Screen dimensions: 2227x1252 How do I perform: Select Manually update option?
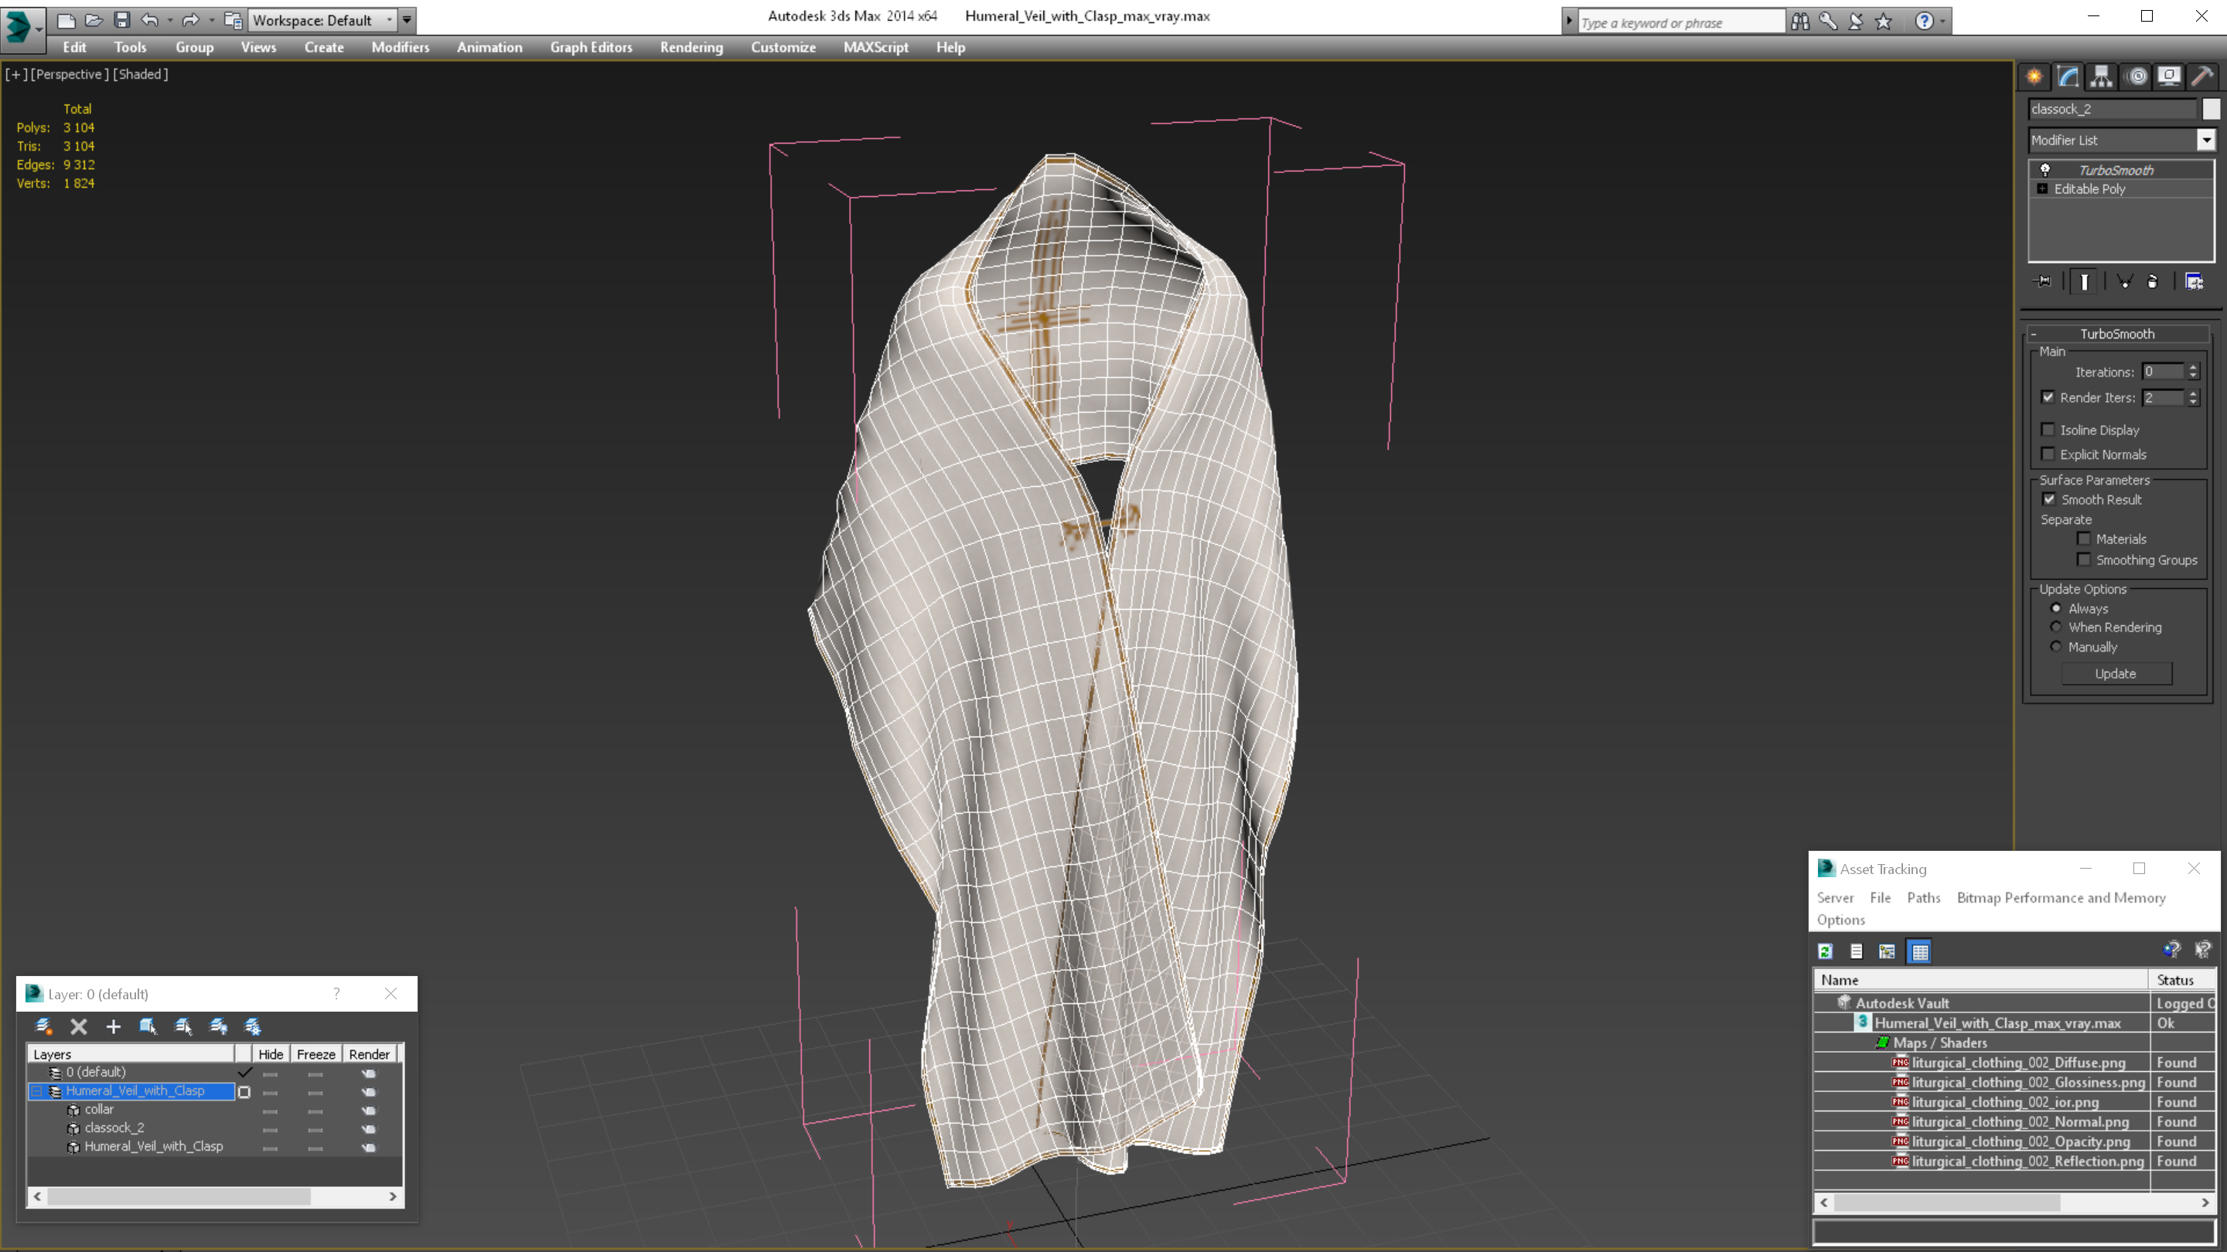[2057, 646]
